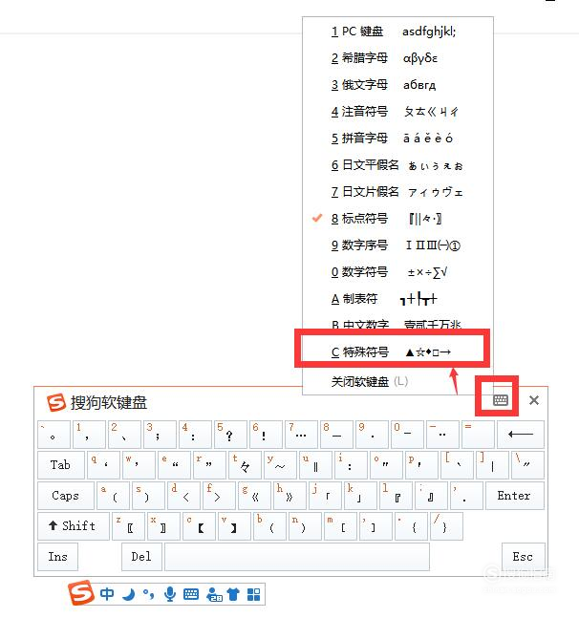Viewport: 579px width, 618px height.
Task: Click the z key with 〖 symbol
Action: point(128,525)
